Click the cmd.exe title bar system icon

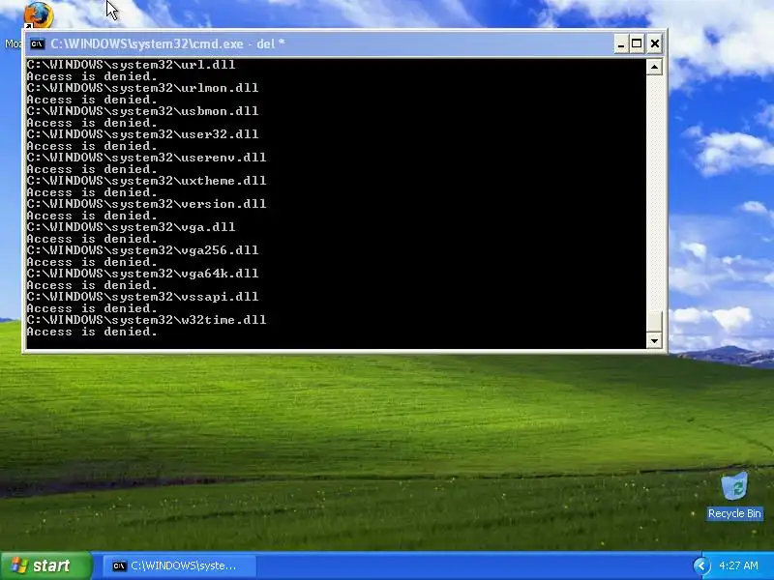tap(37, 43)
